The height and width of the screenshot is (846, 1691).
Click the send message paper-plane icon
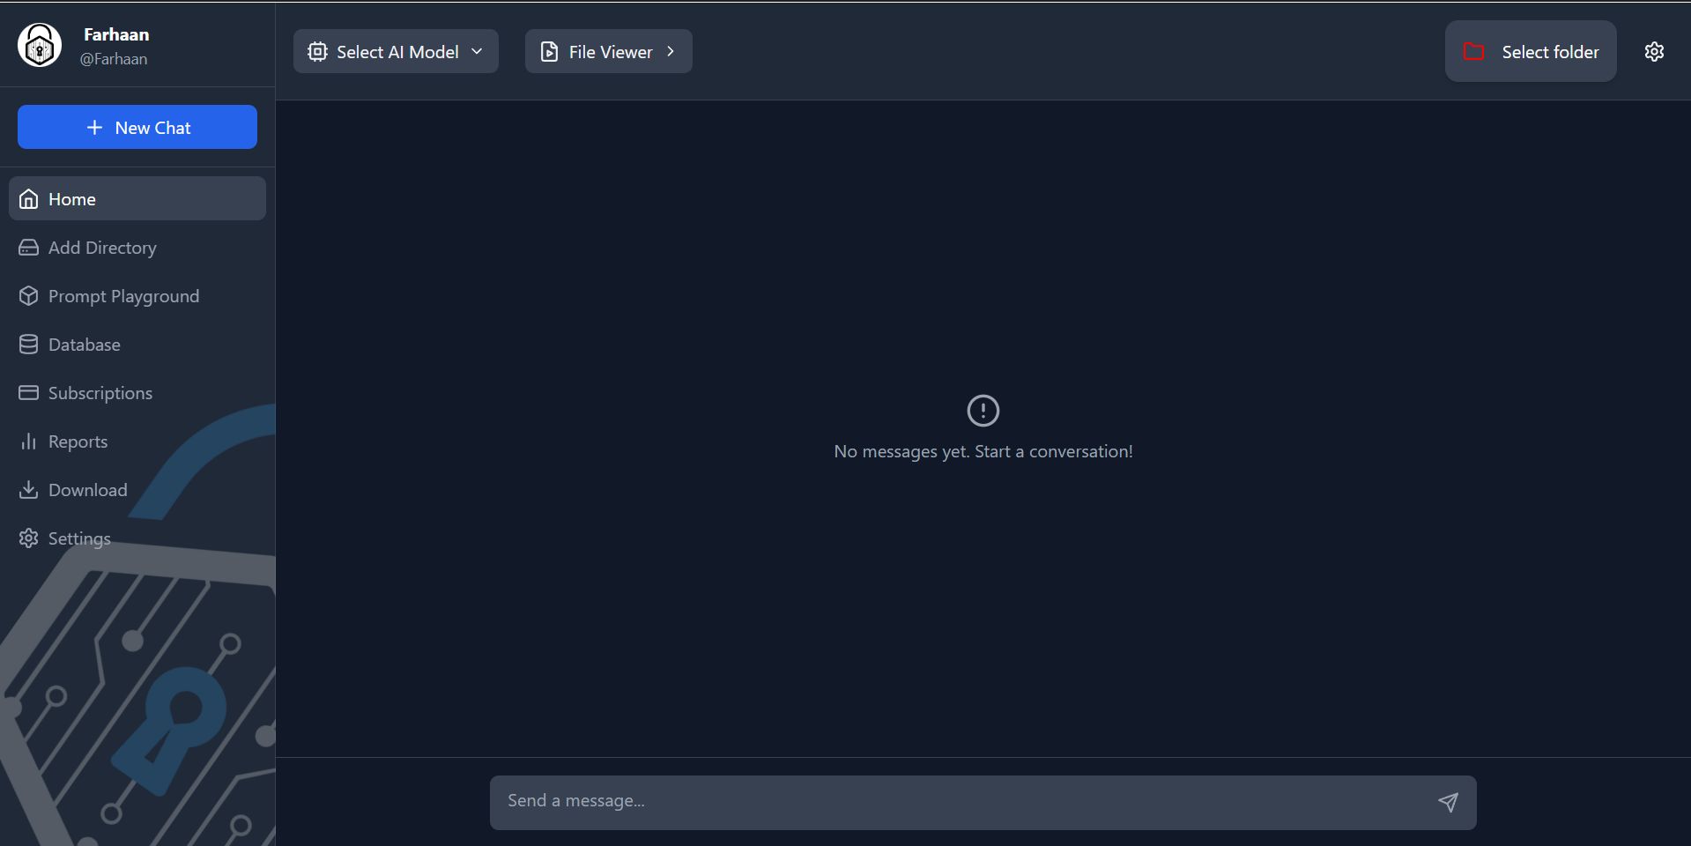pyautogui.click(x=1448, y=802)
